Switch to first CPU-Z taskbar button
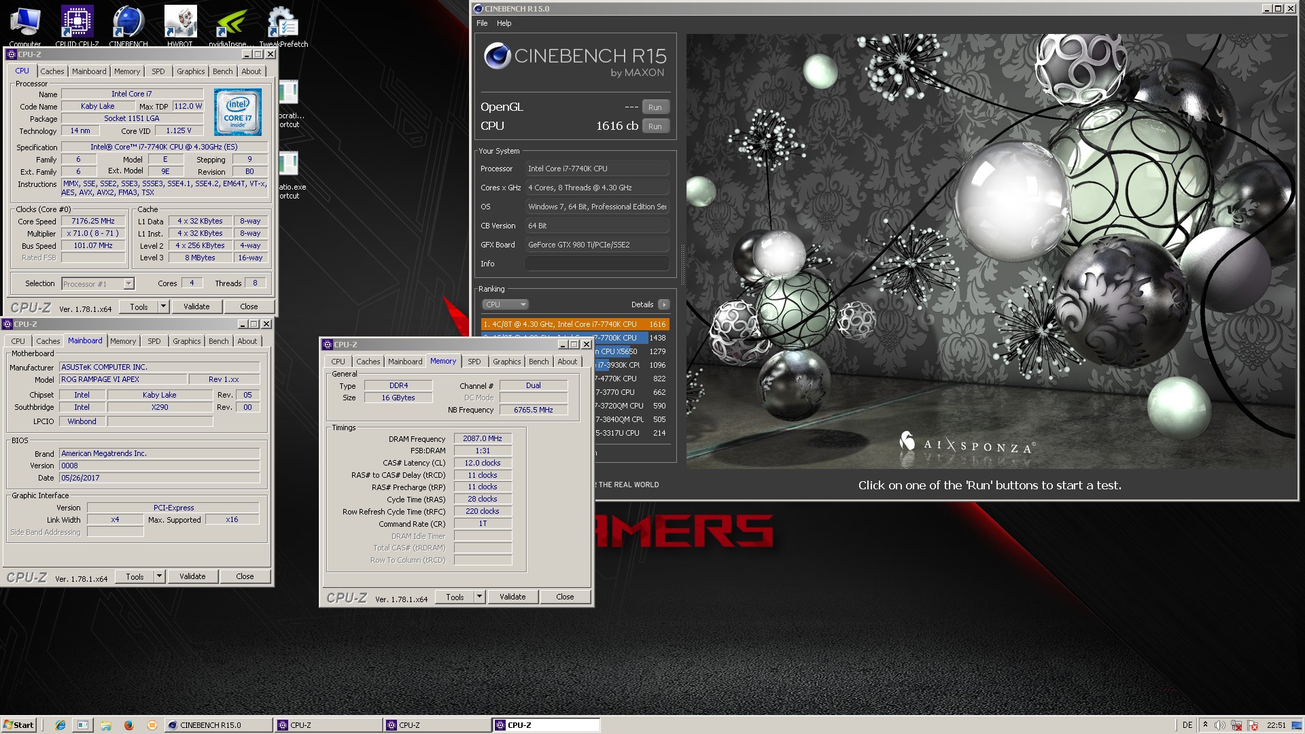 tap(328, 725)
